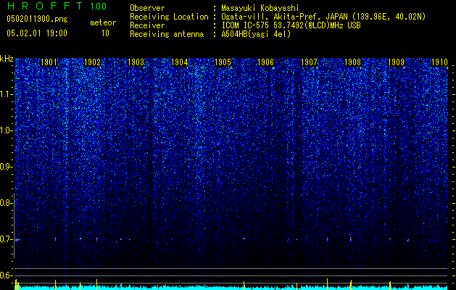Image resolution: width=456 pixels, height=290 pixels.
Task: Click yellow amplitude spike below the 1901 echo
Action: tap(55, 284)
